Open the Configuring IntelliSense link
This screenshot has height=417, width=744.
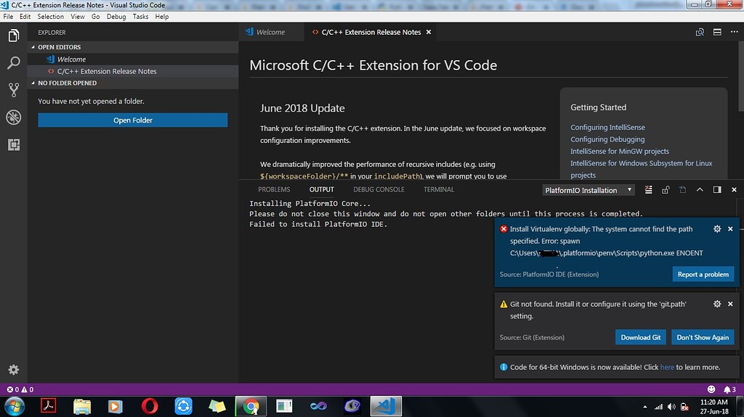[x=607, y=128]
